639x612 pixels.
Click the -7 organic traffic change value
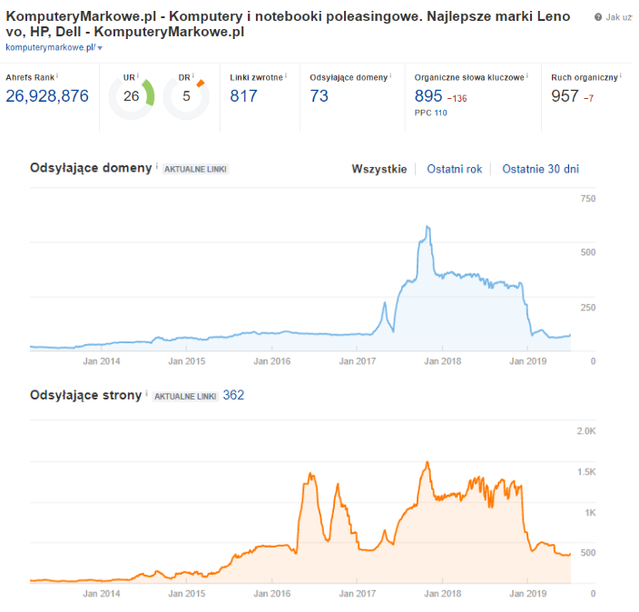[x=588, y=99]
